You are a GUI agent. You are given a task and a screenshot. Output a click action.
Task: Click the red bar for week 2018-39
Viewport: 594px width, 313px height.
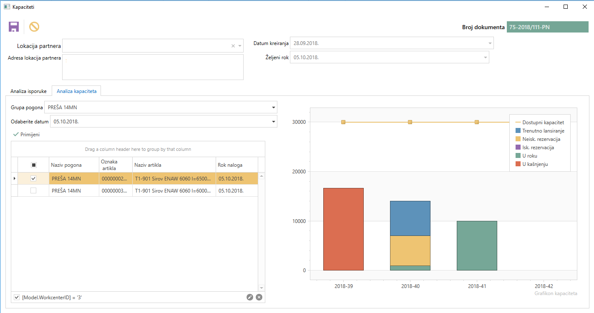point(343,229)
